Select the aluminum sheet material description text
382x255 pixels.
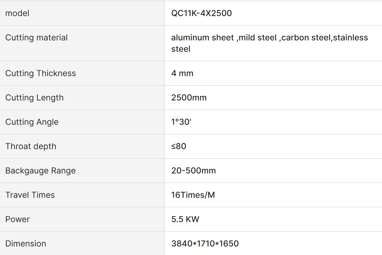tap(269, 43)
